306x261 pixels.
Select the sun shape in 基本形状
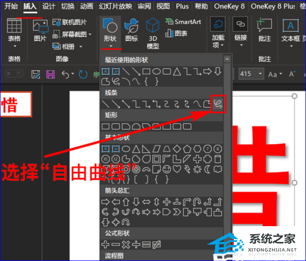click(x=197, y=169)
